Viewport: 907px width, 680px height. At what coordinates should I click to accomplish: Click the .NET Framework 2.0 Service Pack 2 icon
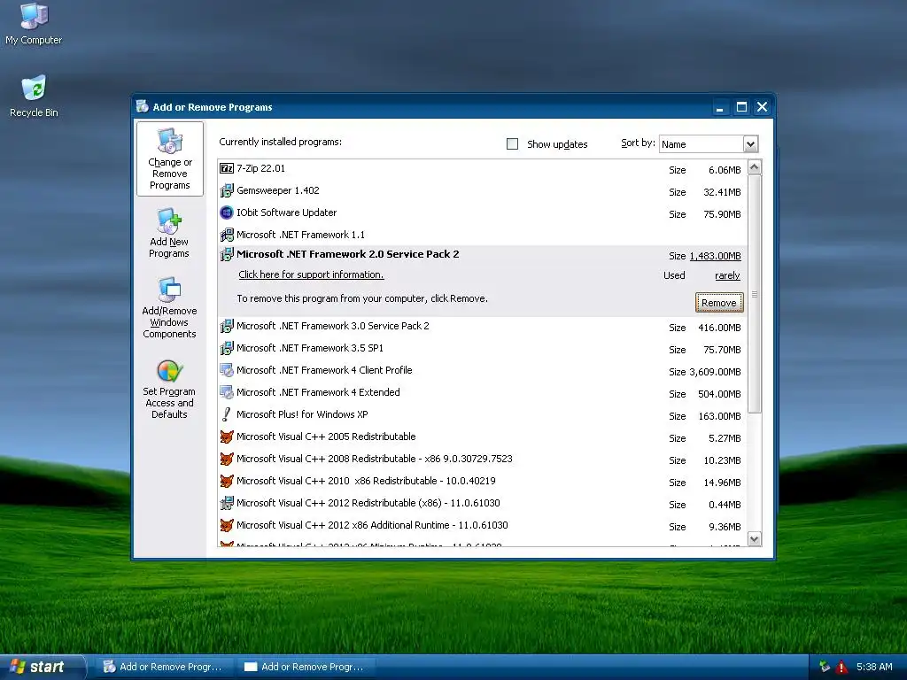pyautogui.click(x=227, y=254)
